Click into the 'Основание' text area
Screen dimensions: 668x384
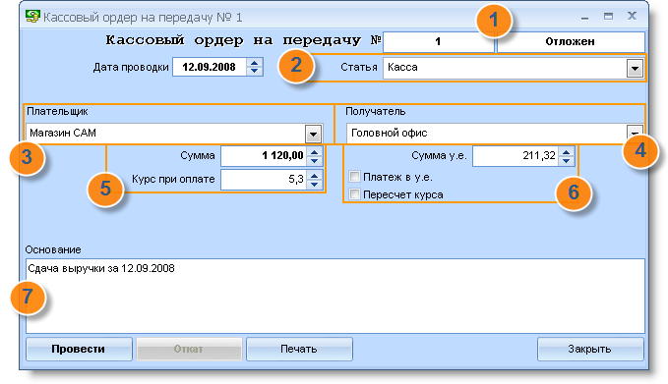335,296
